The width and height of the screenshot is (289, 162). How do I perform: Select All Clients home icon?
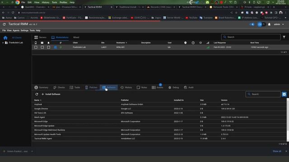5,38
